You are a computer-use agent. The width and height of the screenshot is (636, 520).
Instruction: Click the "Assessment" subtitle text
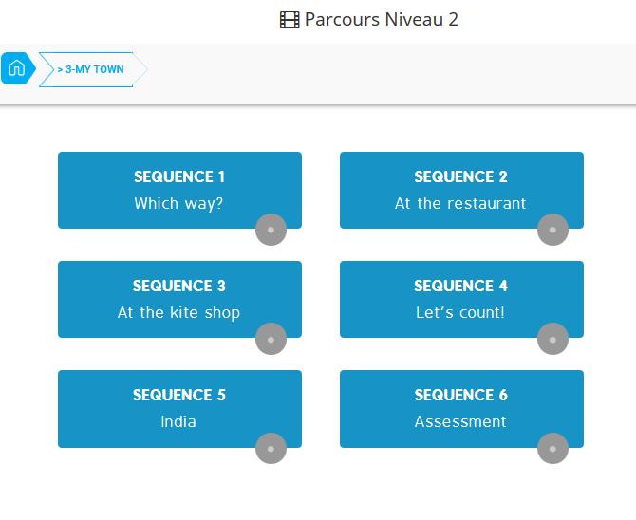(x=460, y=421)
